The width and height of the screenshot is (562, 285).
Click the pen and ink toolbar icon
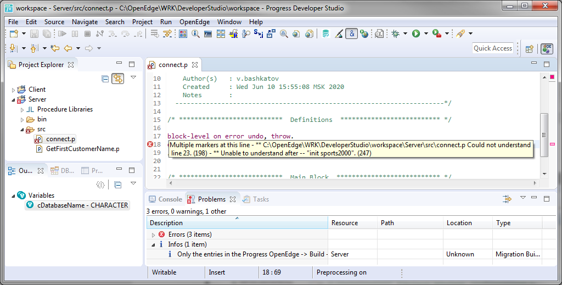click(339, 33)
